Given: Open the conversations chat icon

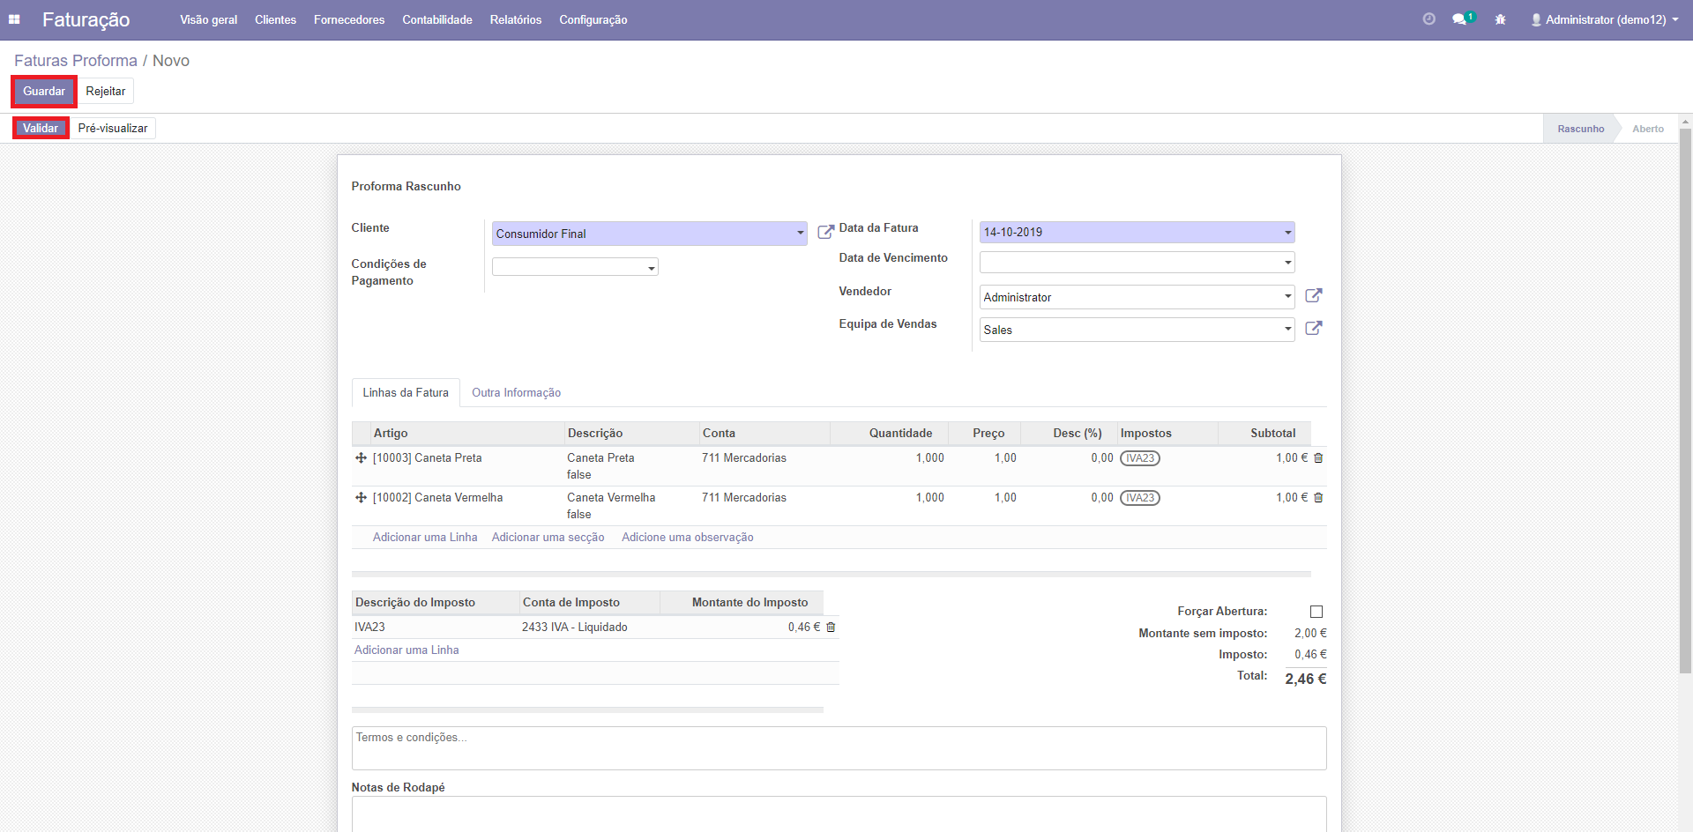Looking at the screenshot, I should tap(1459, 19).
